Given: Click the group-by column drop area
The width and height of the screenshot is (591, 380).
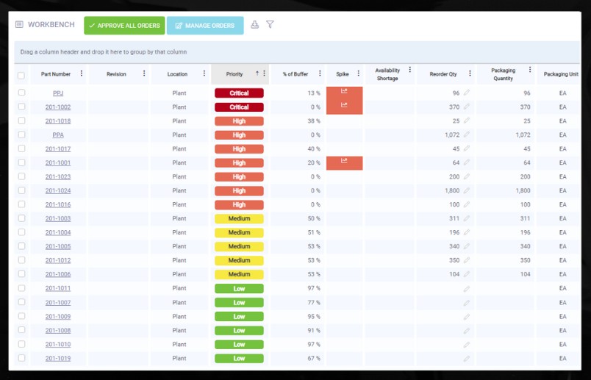Looking at the screenshot, I should 294,52.
